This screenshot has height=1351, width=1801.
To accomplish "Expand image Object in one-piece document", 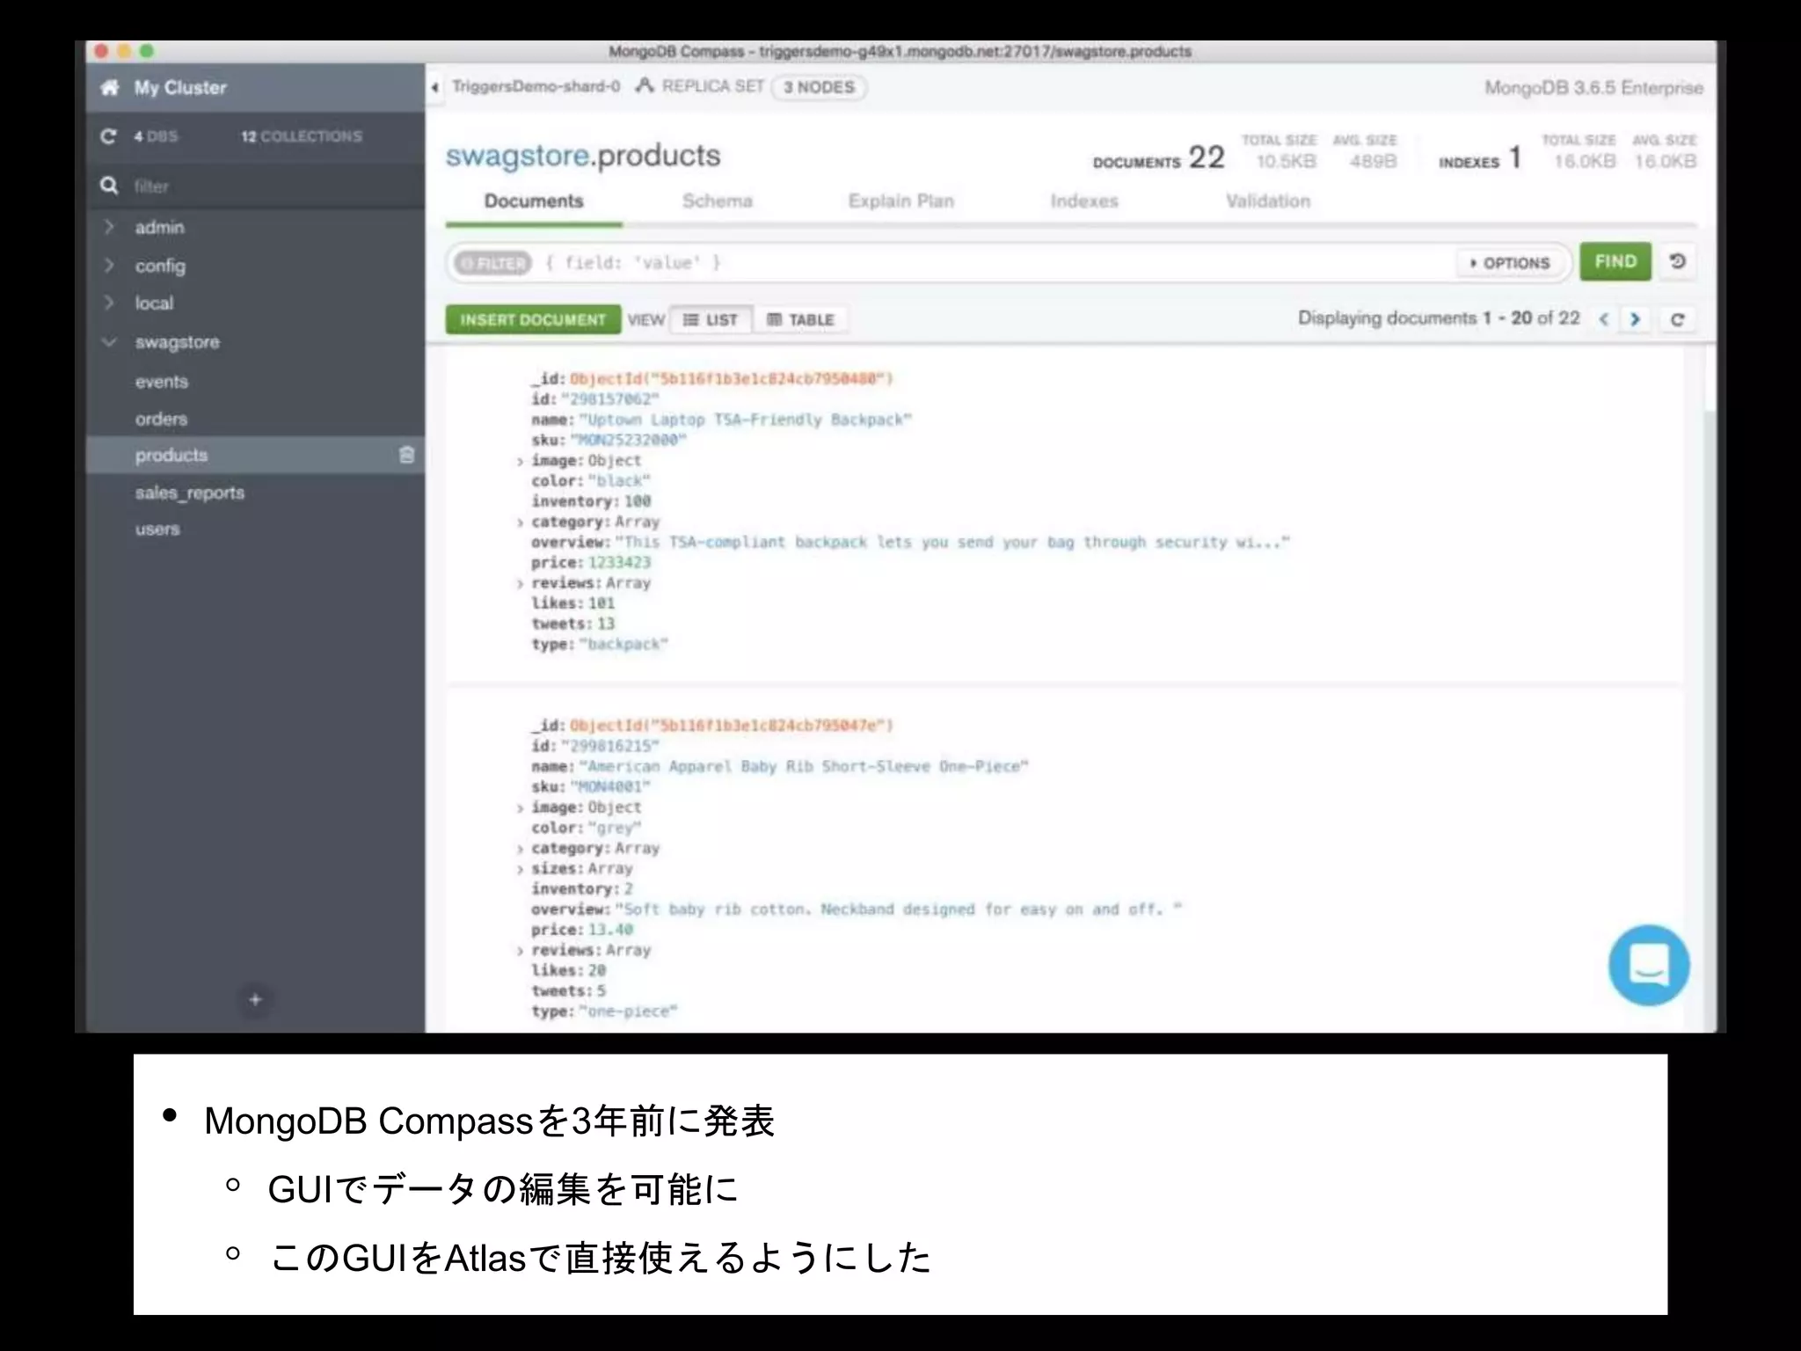I will point(520,807).
